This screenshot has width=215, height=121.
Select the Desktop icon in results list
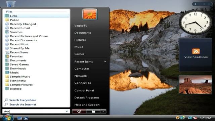[x=7, y=89]
